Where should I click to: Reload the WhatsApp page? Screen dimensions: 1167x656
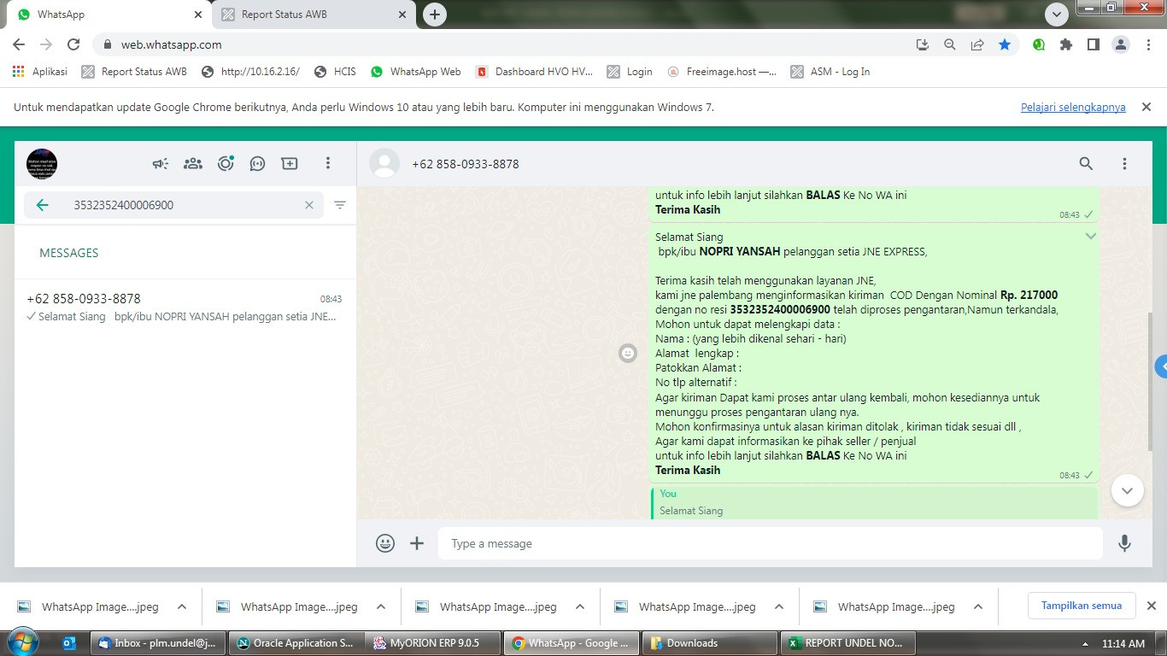tap(73, 44)
